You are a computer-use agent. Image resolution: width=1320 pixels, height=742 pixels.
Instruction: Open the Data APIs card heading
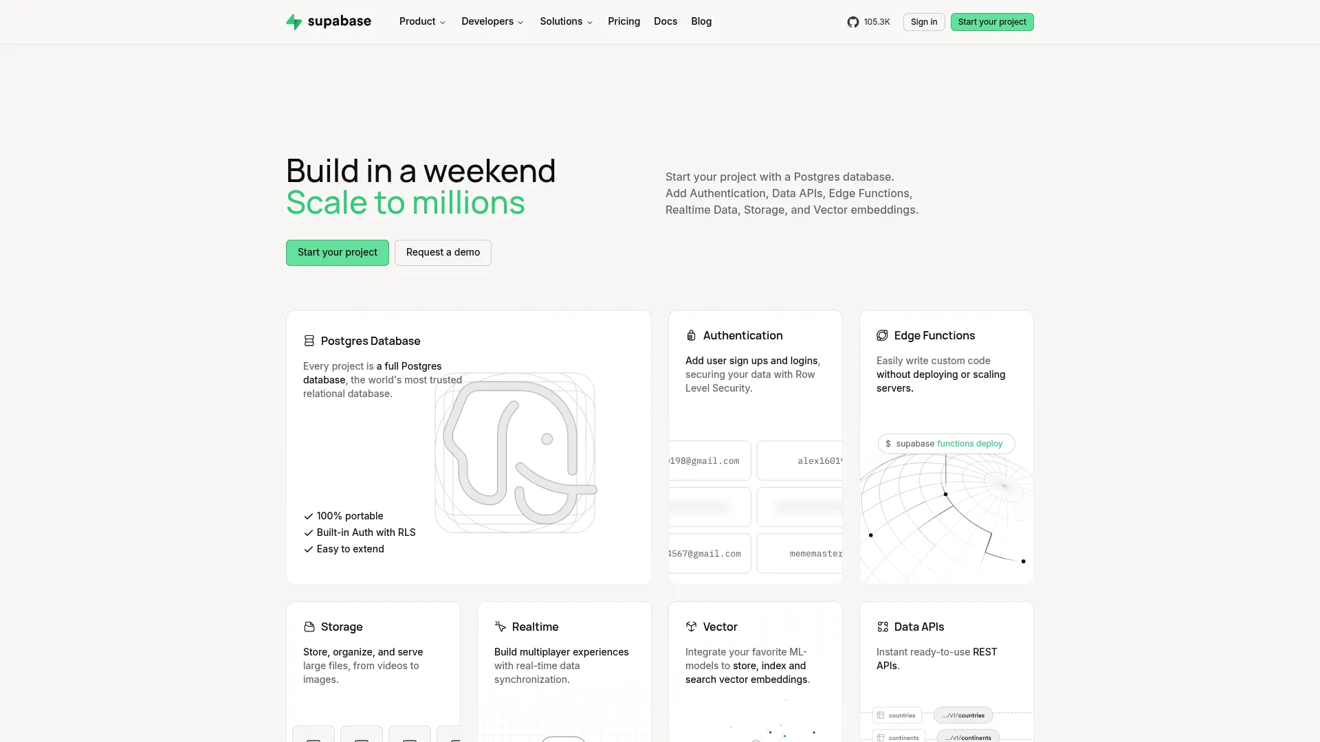(x=919, y=627)
